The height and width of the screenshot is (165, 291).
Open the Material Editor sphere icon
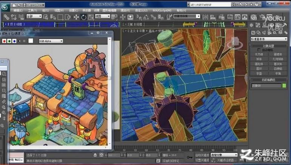pos(254,17)
